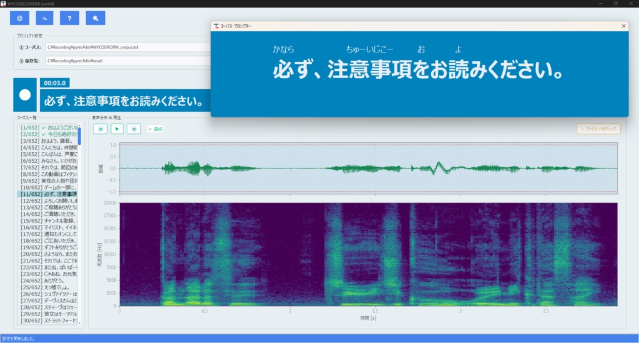
Task: Play the recorded audio
Action: 117,128
